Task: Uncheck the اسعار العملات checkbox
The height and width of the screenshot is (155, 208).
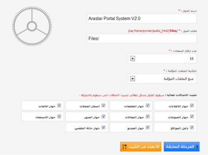Action: click(x=103, y=105)
